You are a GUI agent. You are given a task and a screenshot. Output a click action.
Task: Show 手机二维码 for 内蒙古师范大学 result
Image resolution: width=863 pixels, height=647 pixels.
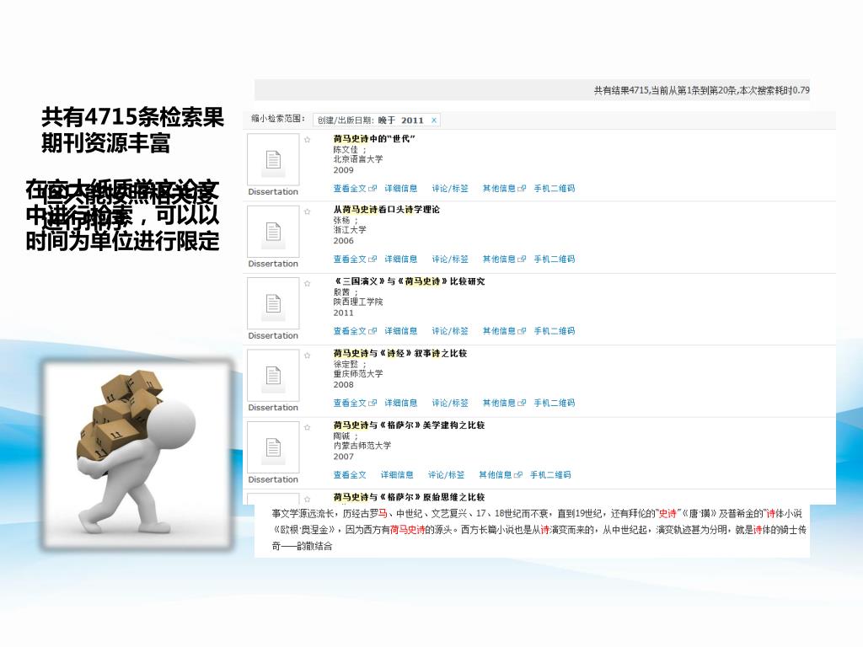tap(550, 475)
